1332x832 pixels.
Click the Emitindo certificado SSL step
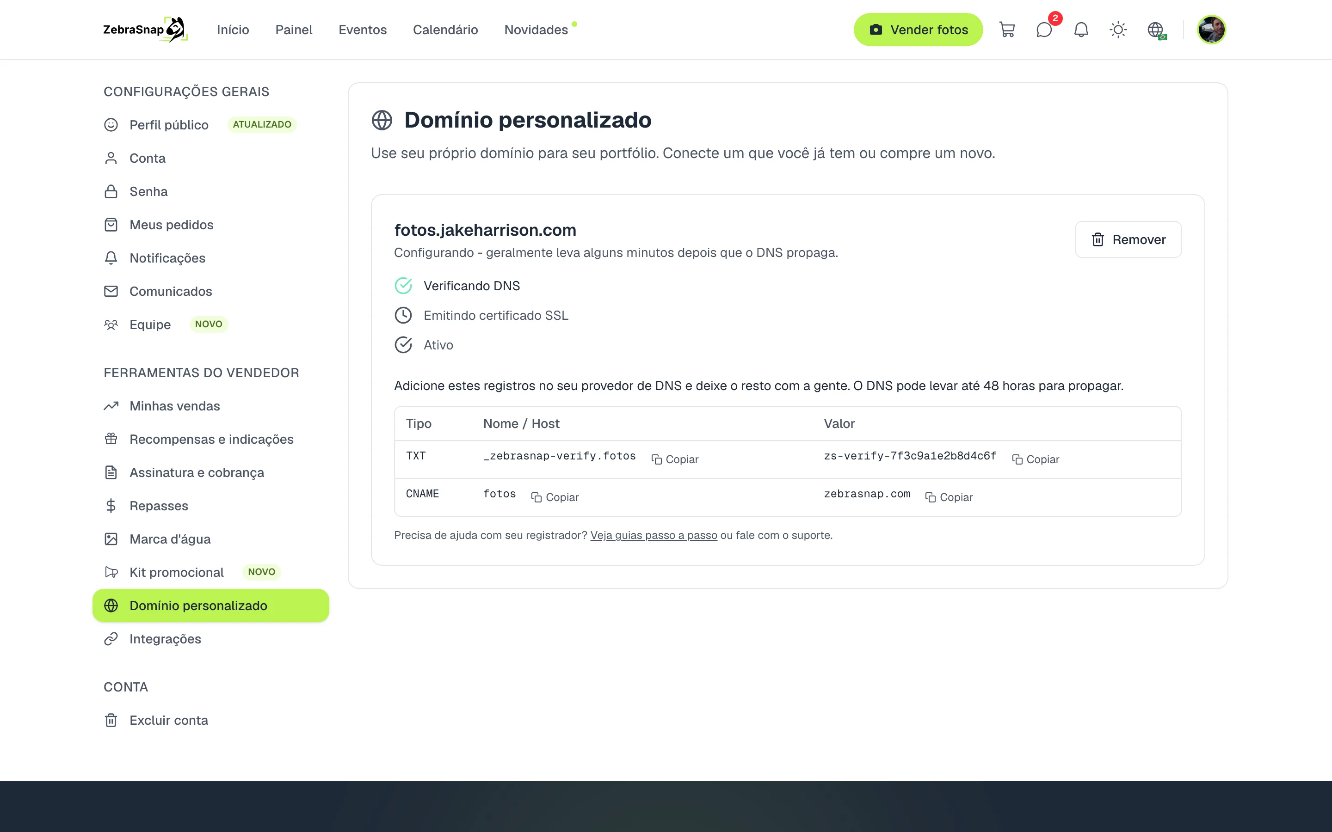pyautogui.click(x=481, y=315)
